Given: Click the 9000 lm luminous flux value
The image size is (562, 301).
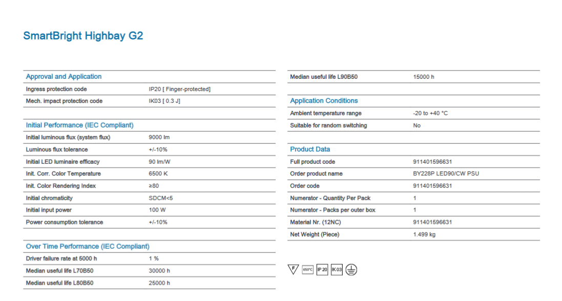Looking at the screenshot, I should pyautogui.click(x=158, y=137).
